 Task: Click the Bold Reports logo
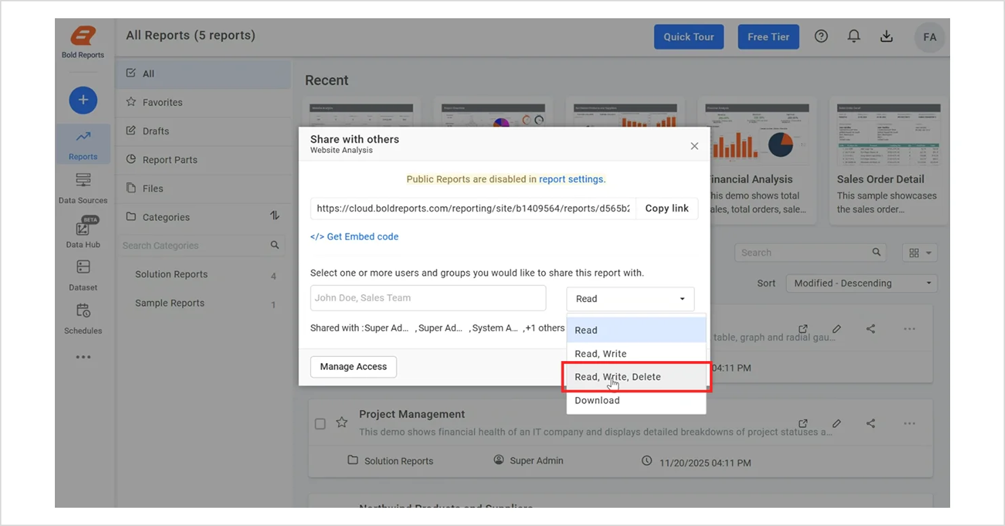[83, 42]
